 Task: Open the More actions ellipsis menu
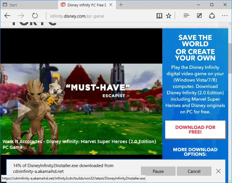225,16
